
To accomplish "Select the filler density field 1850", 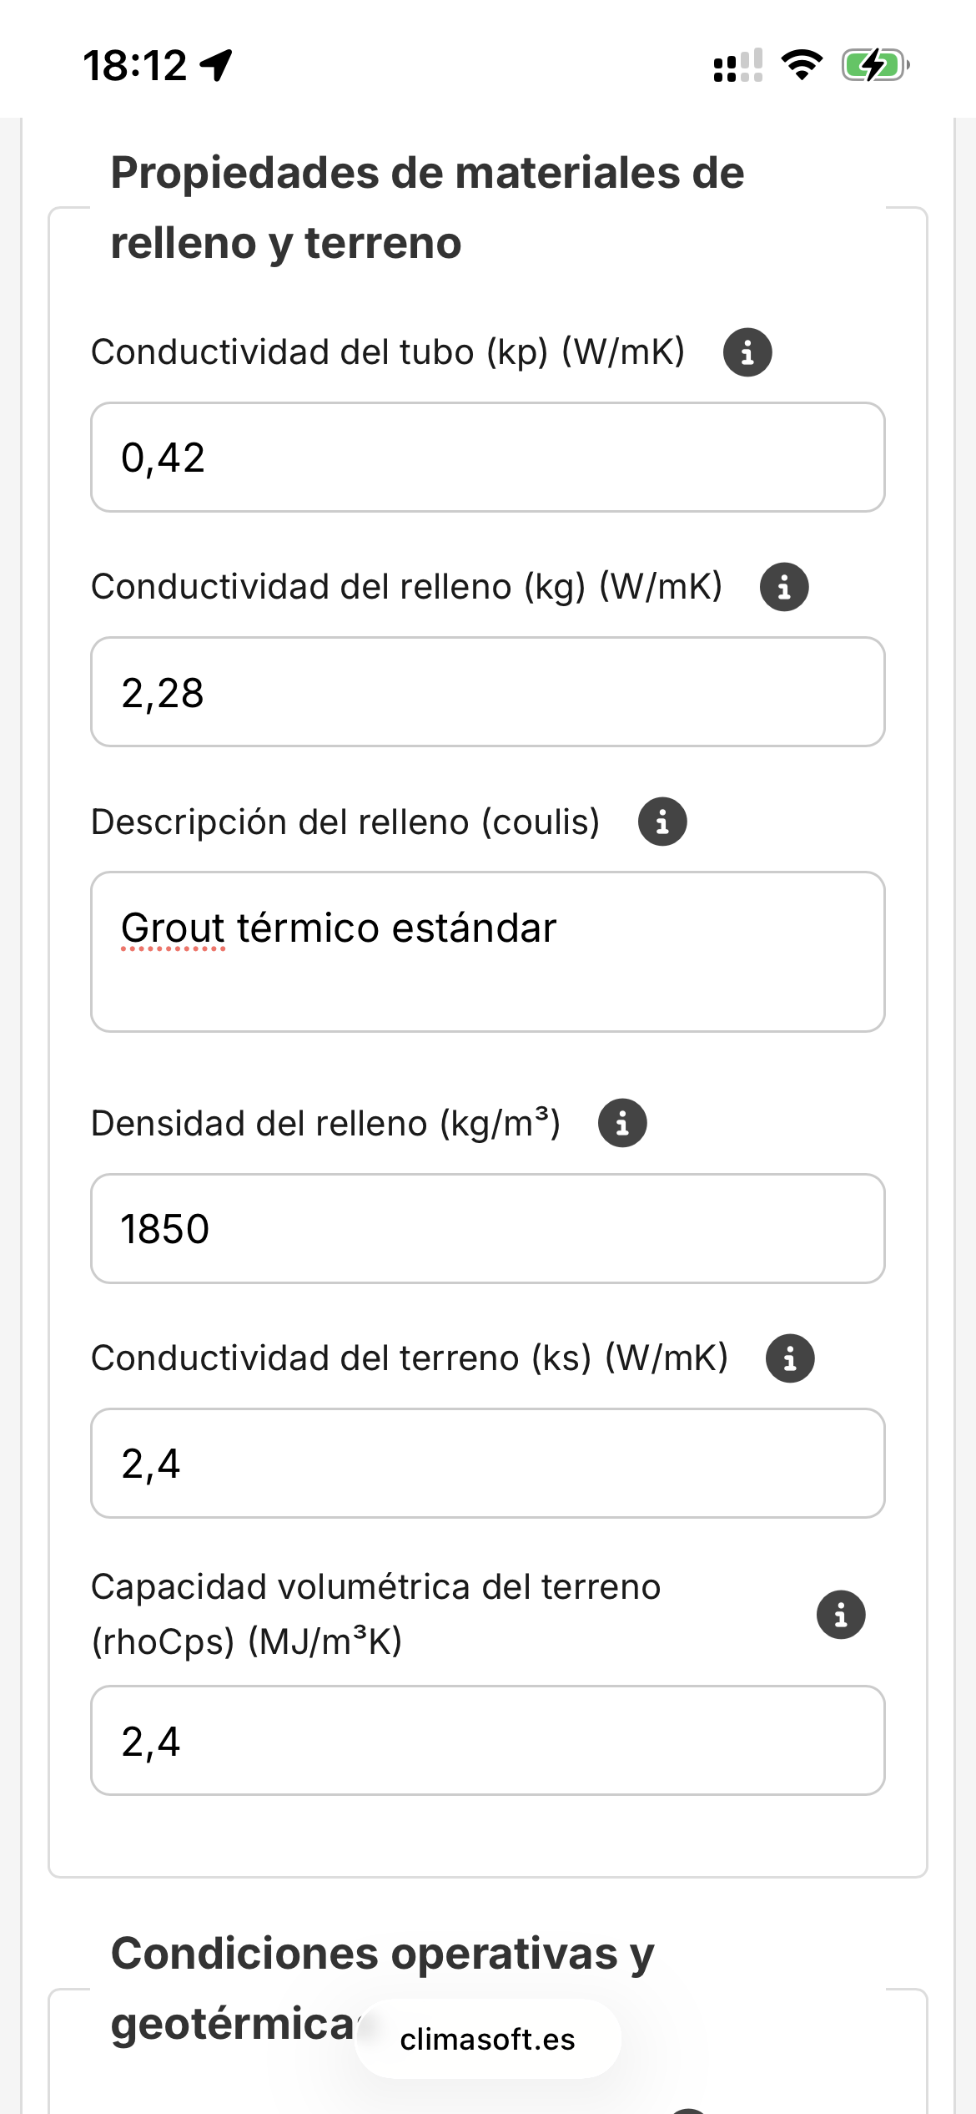I will (x=487, y=1229).
